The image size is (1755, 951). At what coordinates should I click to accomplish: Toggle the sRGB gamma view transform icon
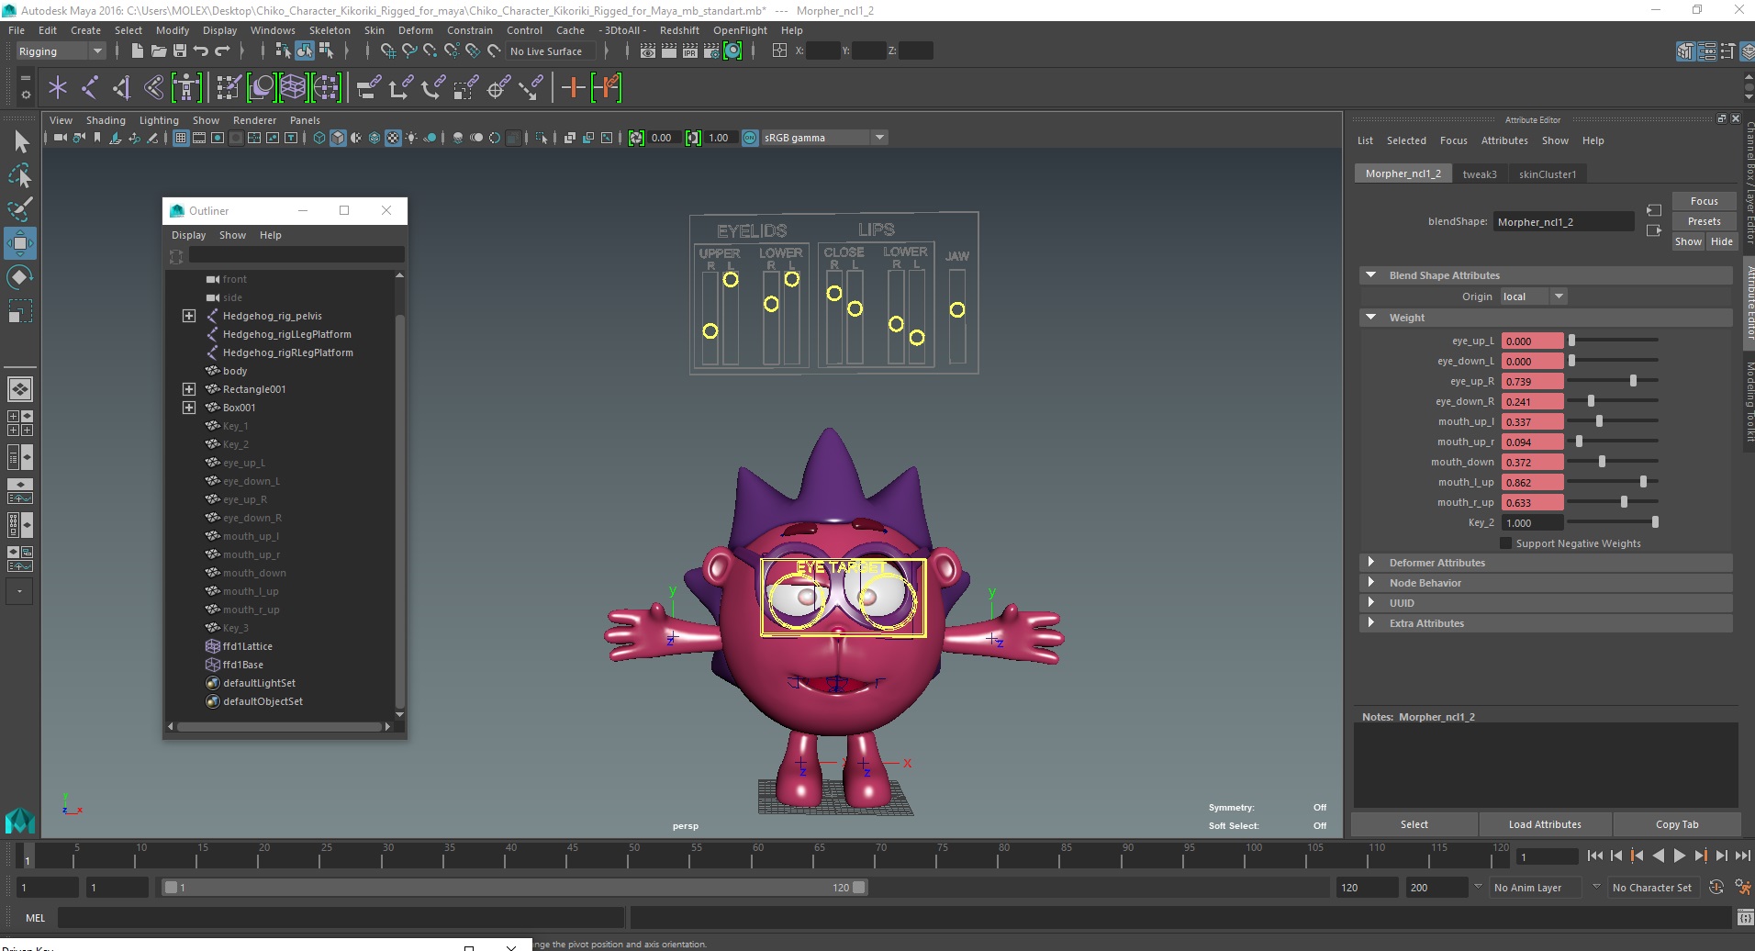tap(750, 138)
